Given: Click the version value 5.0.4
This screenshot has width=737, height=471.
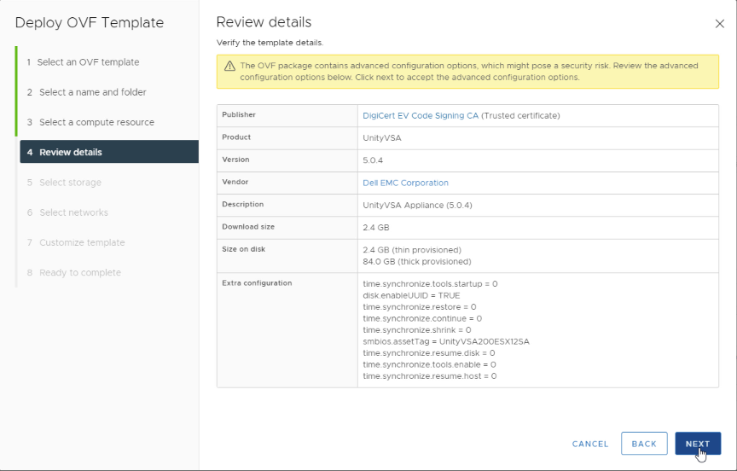Looking at the screenshot, I should (x=373, y=160).
